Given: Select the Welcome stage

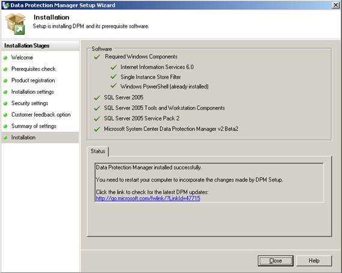Looking at the screenshot, I should pyautogui.click(x=22, y=58).
